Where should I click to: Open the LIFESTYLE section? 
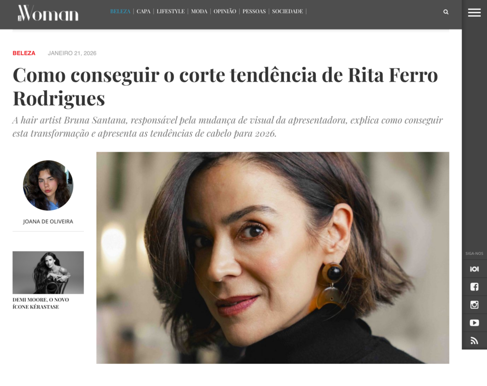coord(171,11)
